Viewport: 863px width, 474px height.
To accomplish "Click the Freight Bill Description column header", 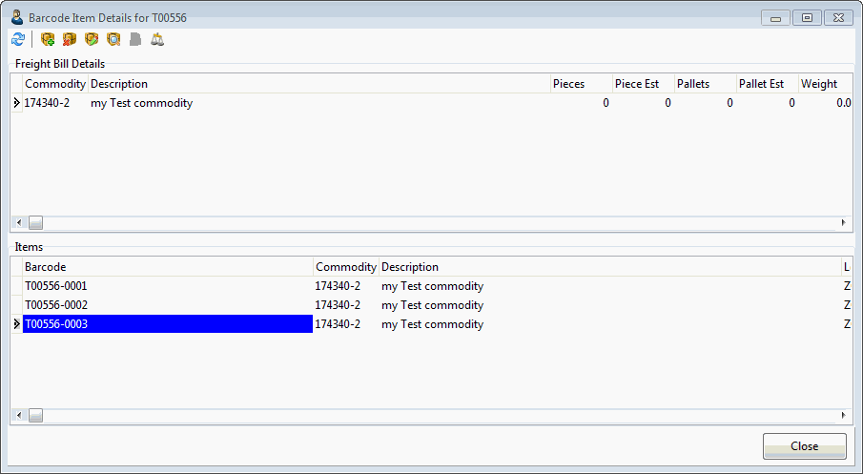I will click(x=319, y=84).
